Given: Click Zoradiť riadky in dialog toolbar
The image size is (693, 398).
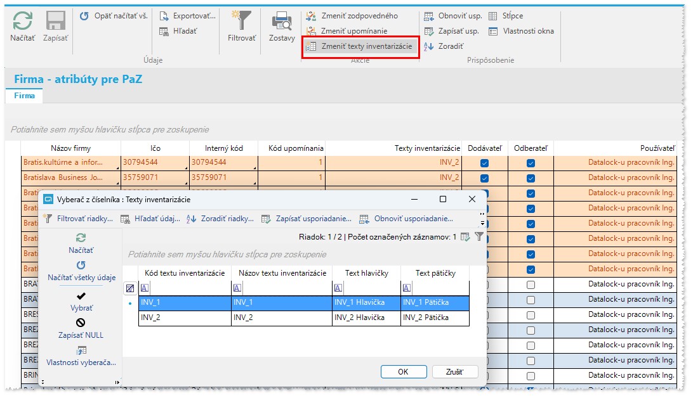Looking at the screenshot, I should click(x=220, y=219).
